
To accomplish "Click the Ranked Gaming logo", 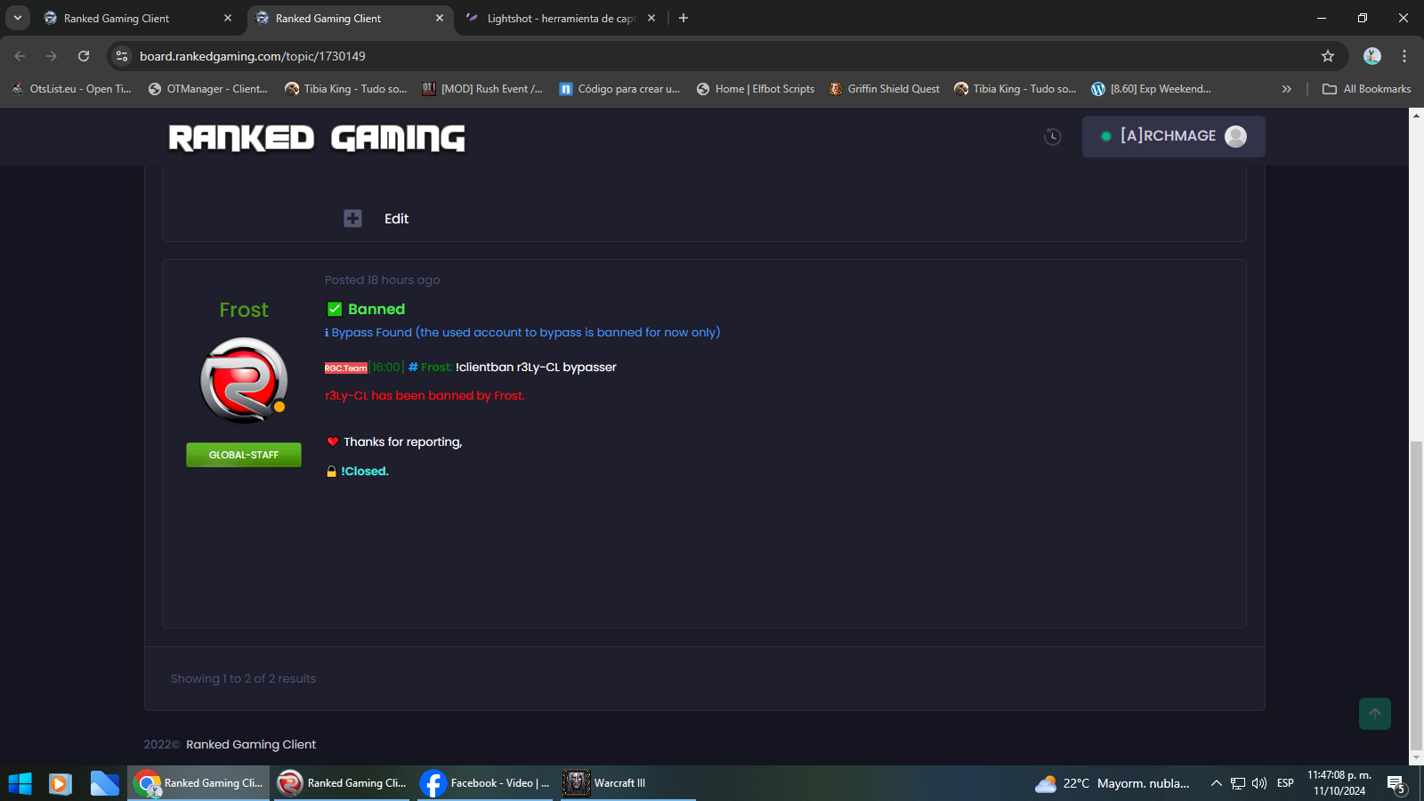I will pyautogui.click(x=317, y=138).
